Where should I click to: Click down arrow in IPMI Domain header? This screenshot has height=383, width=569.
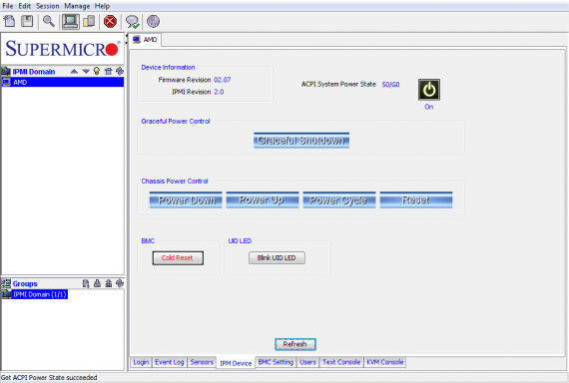[86, 72]
